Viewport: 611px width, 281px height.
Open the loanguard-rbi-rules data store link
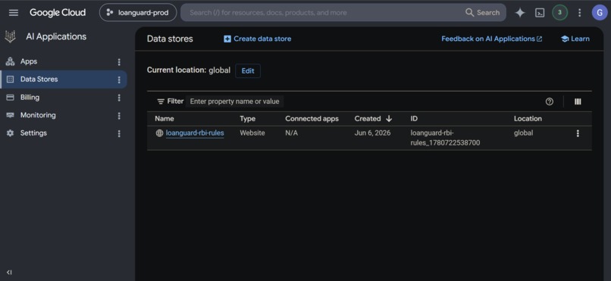click(x=195, y=133)
